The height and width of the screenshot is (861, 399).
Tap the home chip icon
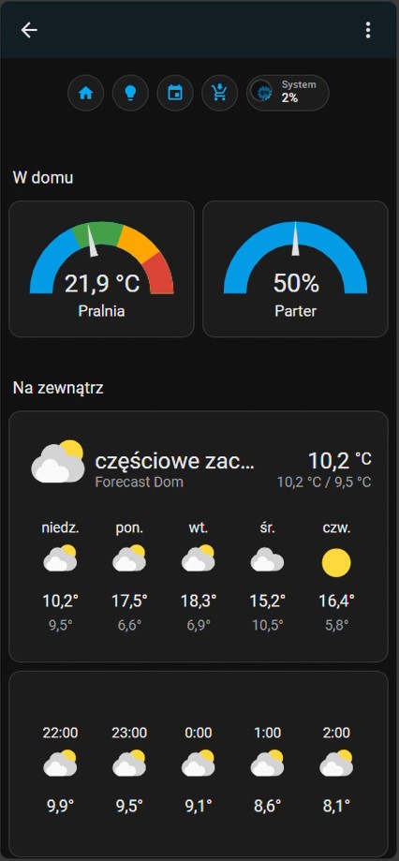[x=85, y=93]
